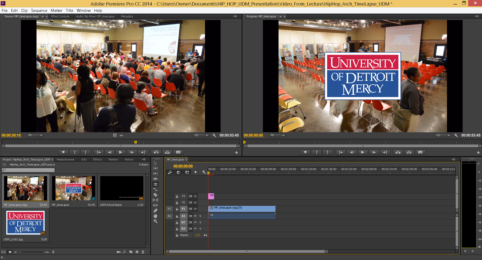Viewport: 482px width, 260px height.
Task: Click Extract button in Program monitor
Action: pyautogui.click(x=409, y=152)
